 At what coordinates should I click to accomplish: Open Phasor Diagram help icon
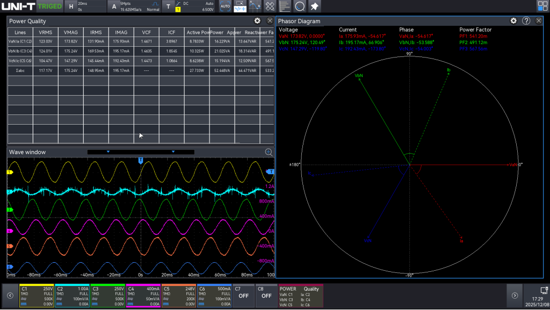pyautogui.click(x=526, y=21)
